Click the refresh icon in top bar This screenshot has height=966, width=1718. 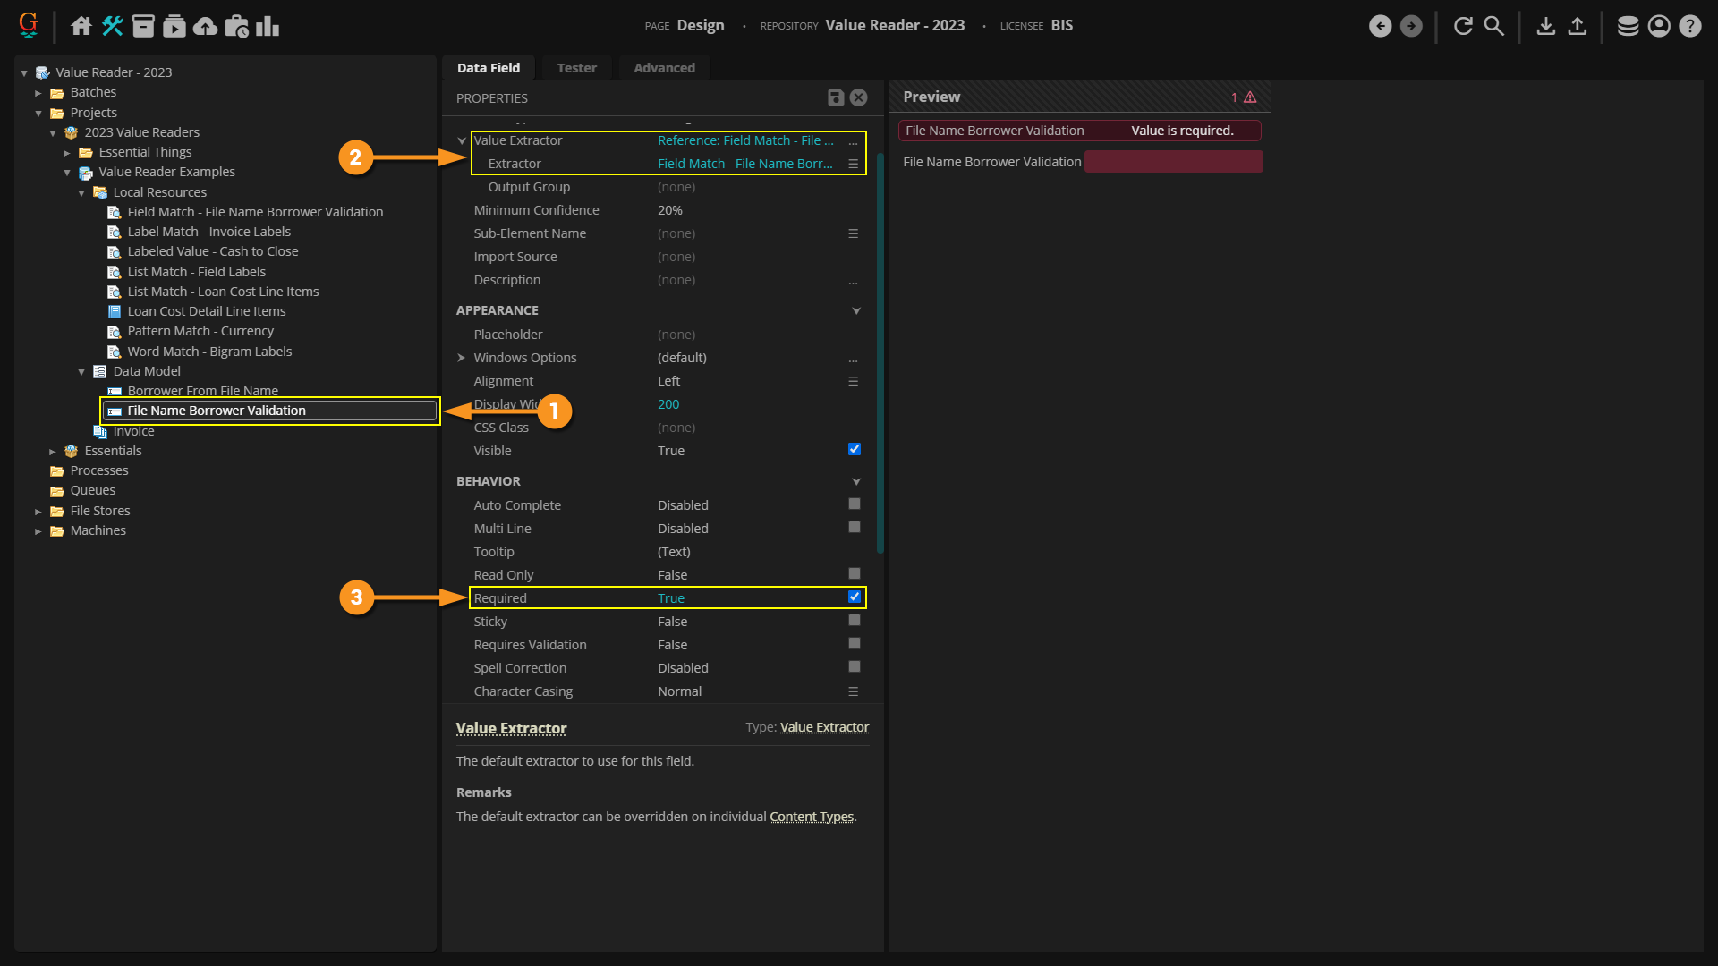[1463, 26]
